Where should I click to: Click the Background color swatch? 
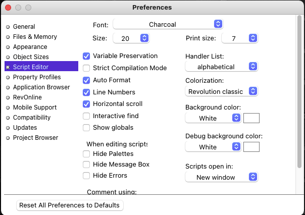(251, 118)
